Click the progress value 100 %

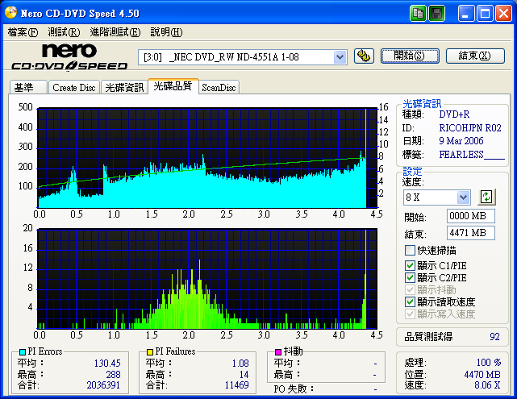489,363
